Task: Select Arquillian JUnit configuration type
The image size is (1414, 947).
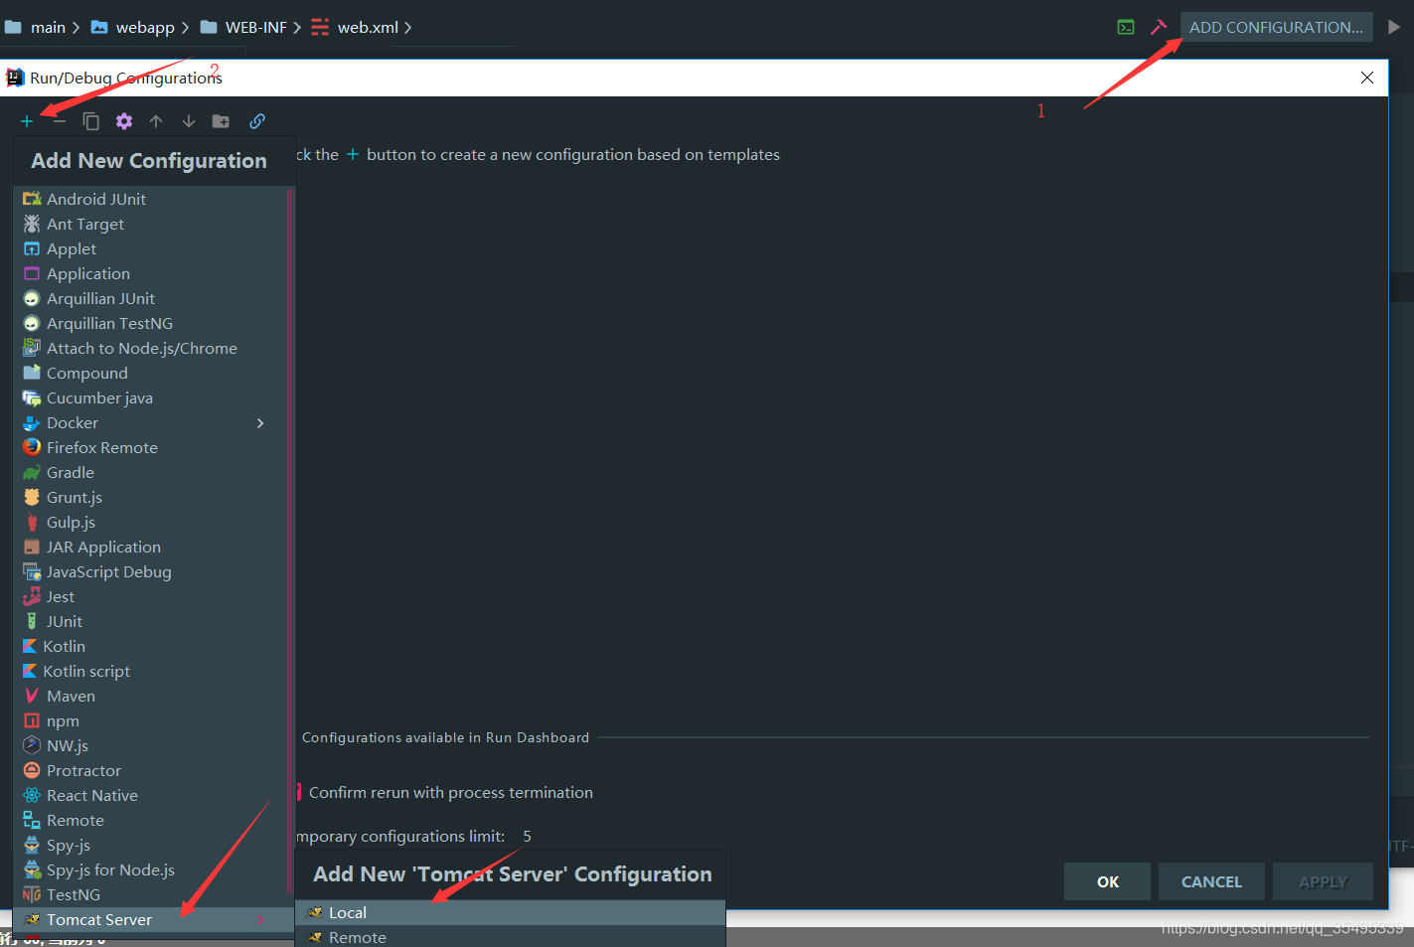Action: [x=149, y=298]
